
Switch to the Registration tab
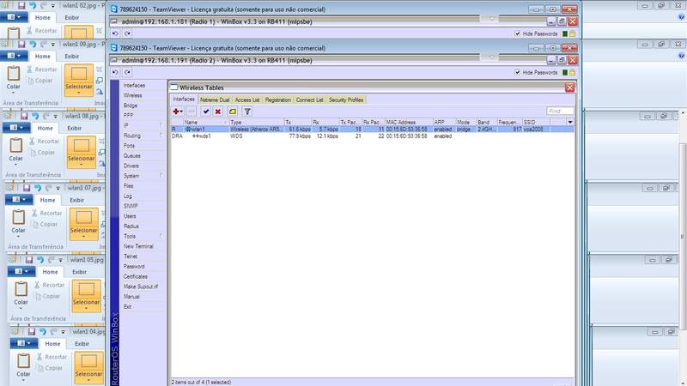coord(277,100)
